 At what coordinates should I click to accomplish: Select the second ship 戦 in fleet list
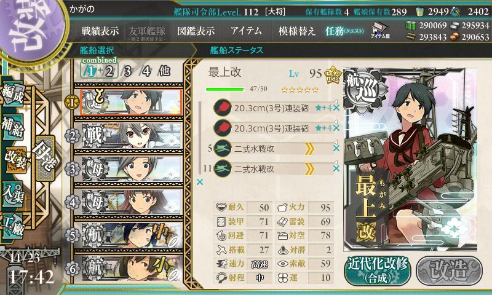click(x=129, y=136)
